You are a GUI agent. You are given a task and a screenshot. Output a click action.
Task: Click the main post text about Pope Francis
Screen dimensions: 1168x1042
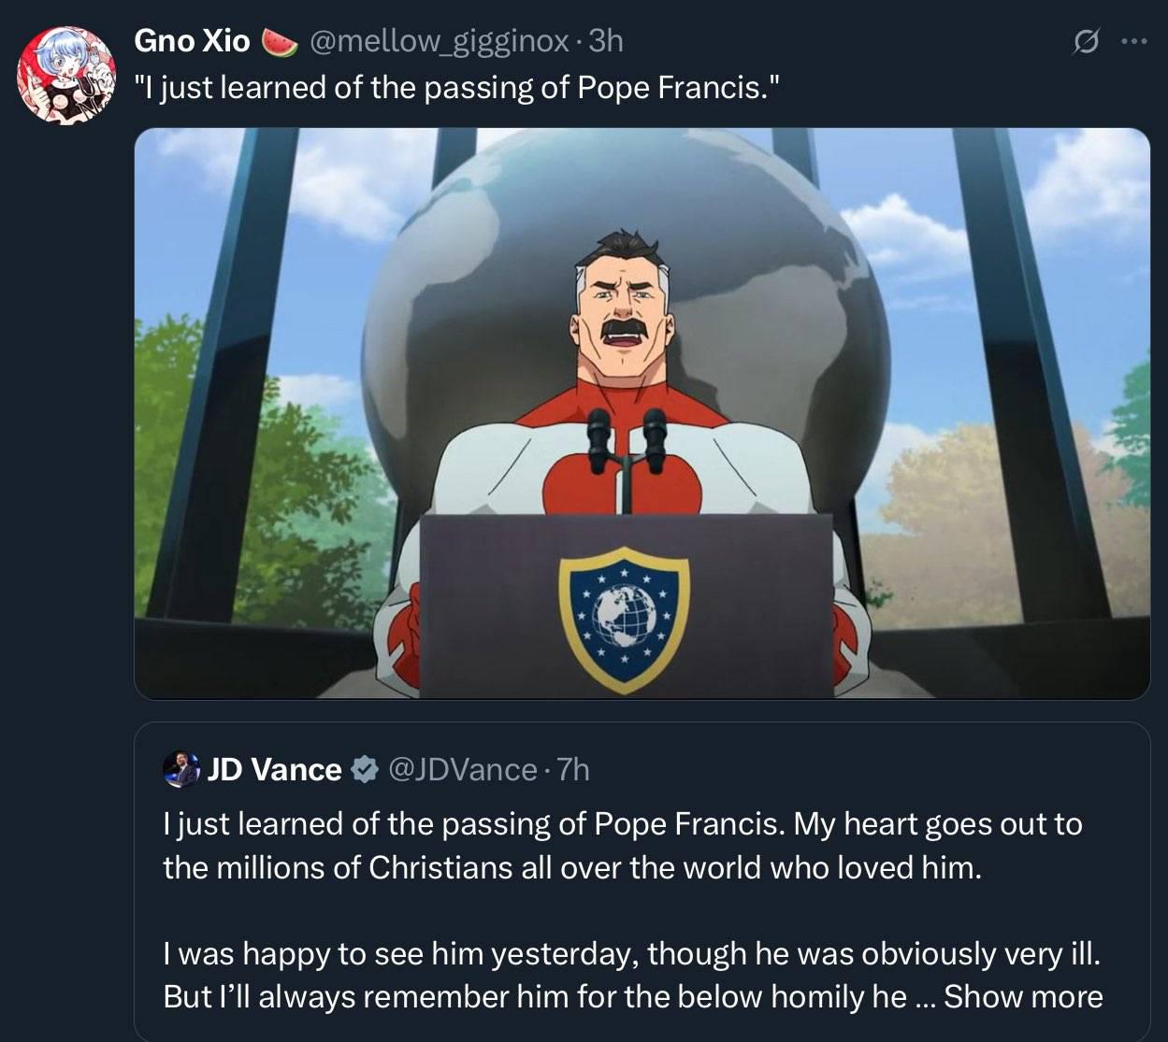click(x=457, y=87)
